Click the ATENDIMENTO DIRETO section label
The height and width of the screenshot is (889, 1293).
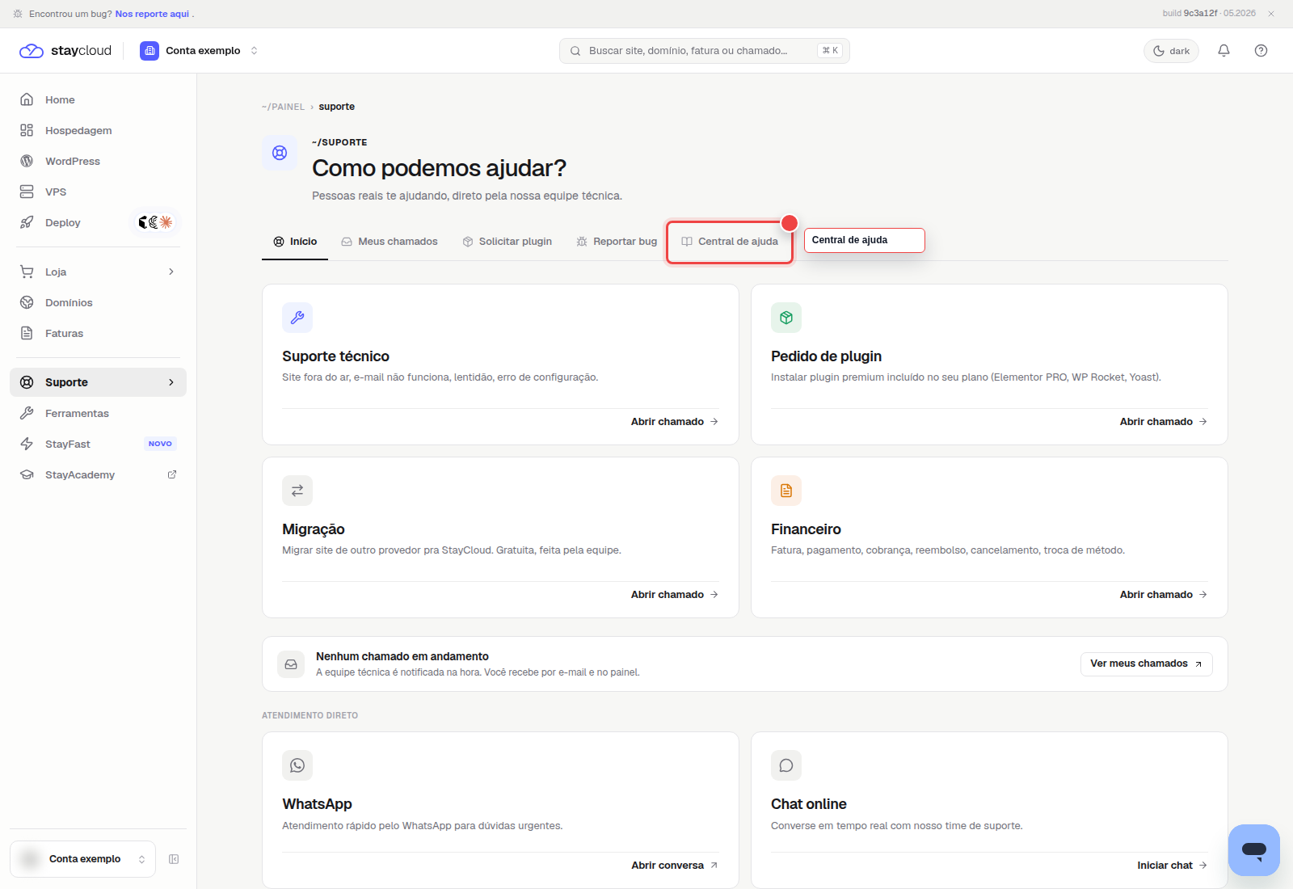pyautogui.click(x=310, y=716)
